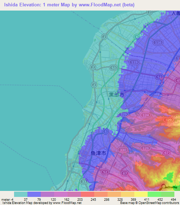Select the route 124 shield

(x=146, y=115)
